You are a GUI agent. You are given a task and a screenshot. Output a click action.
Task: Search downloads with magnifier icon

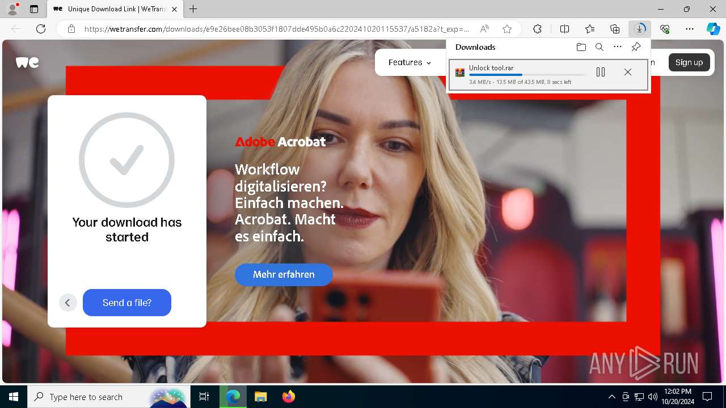pos(600,47)
